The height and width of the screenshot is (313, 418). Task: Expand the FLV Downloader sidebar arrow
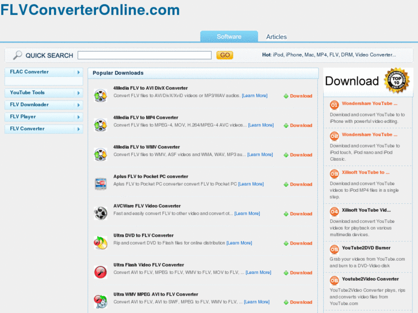pyautogui.click(x=78, y=105)
